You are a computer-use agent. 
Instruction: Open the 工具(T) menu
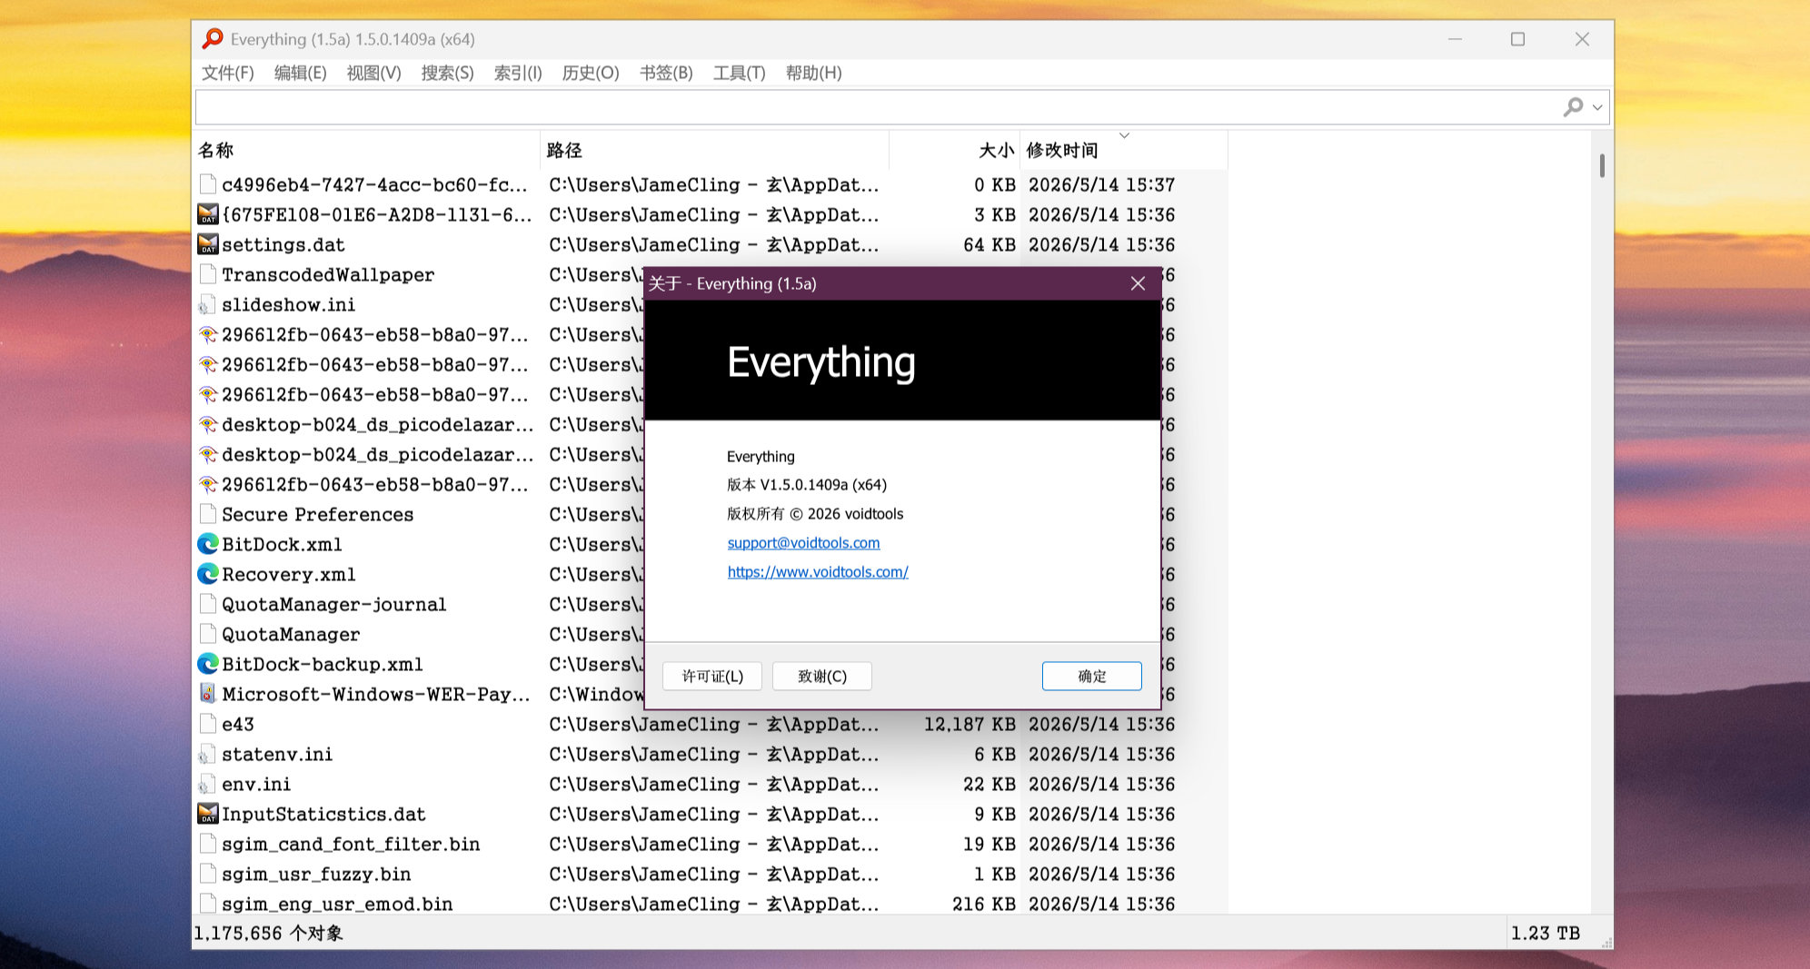(x=739, y=73)
